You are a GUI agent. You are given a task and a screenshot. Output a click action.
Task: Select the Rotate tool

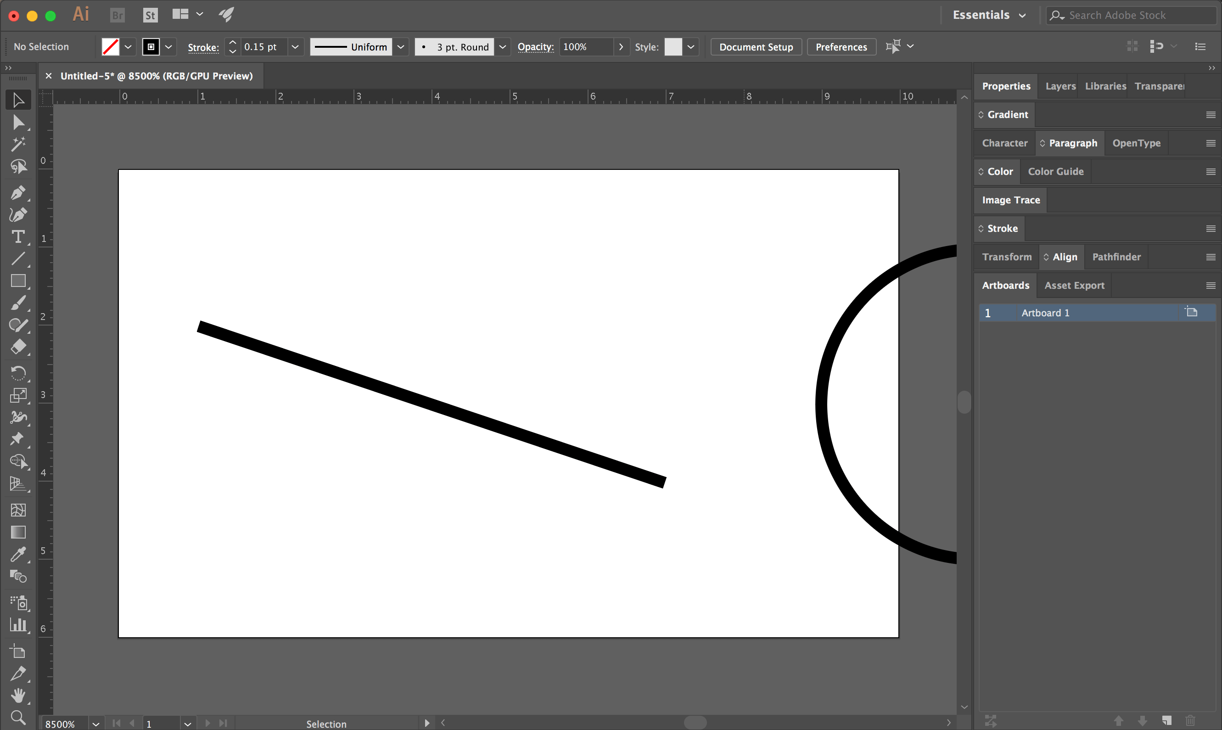pyautogui.click(x=18, y=373)
